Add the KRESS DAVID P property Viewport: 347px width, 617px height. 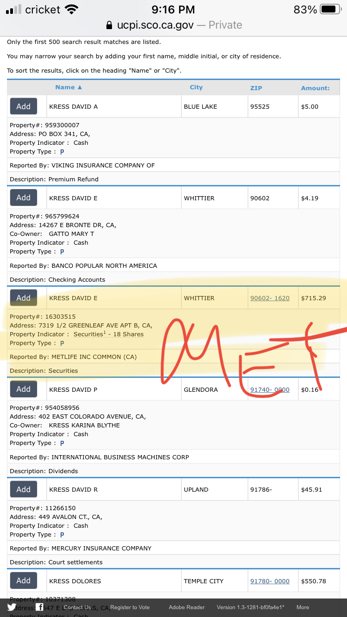24,389
